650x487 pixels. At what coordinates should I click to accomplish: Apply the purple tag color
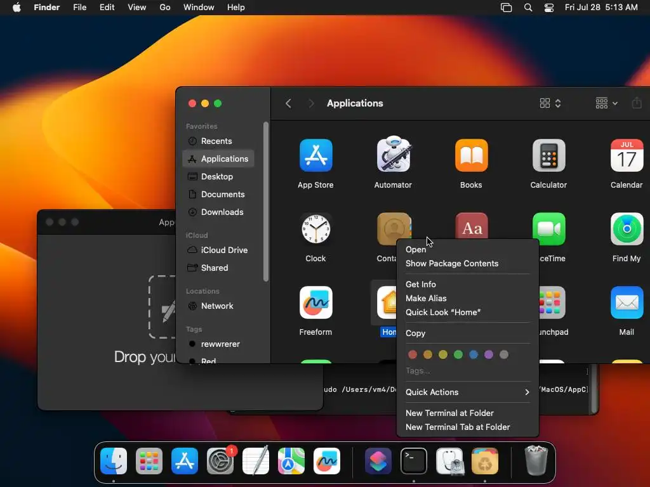coord(489,354)
